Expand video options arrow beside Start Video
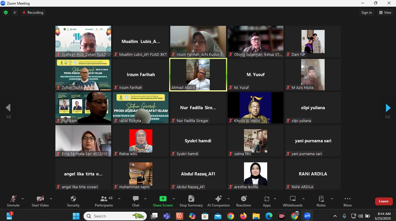 click(x=51, y=199)
